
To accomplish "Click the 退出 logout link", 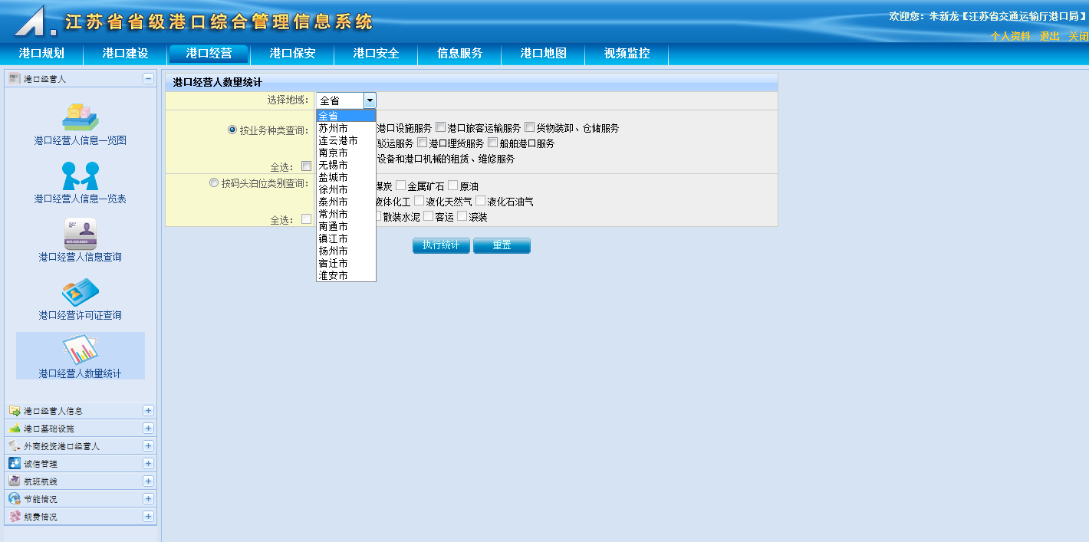I will coord(1049,36).
